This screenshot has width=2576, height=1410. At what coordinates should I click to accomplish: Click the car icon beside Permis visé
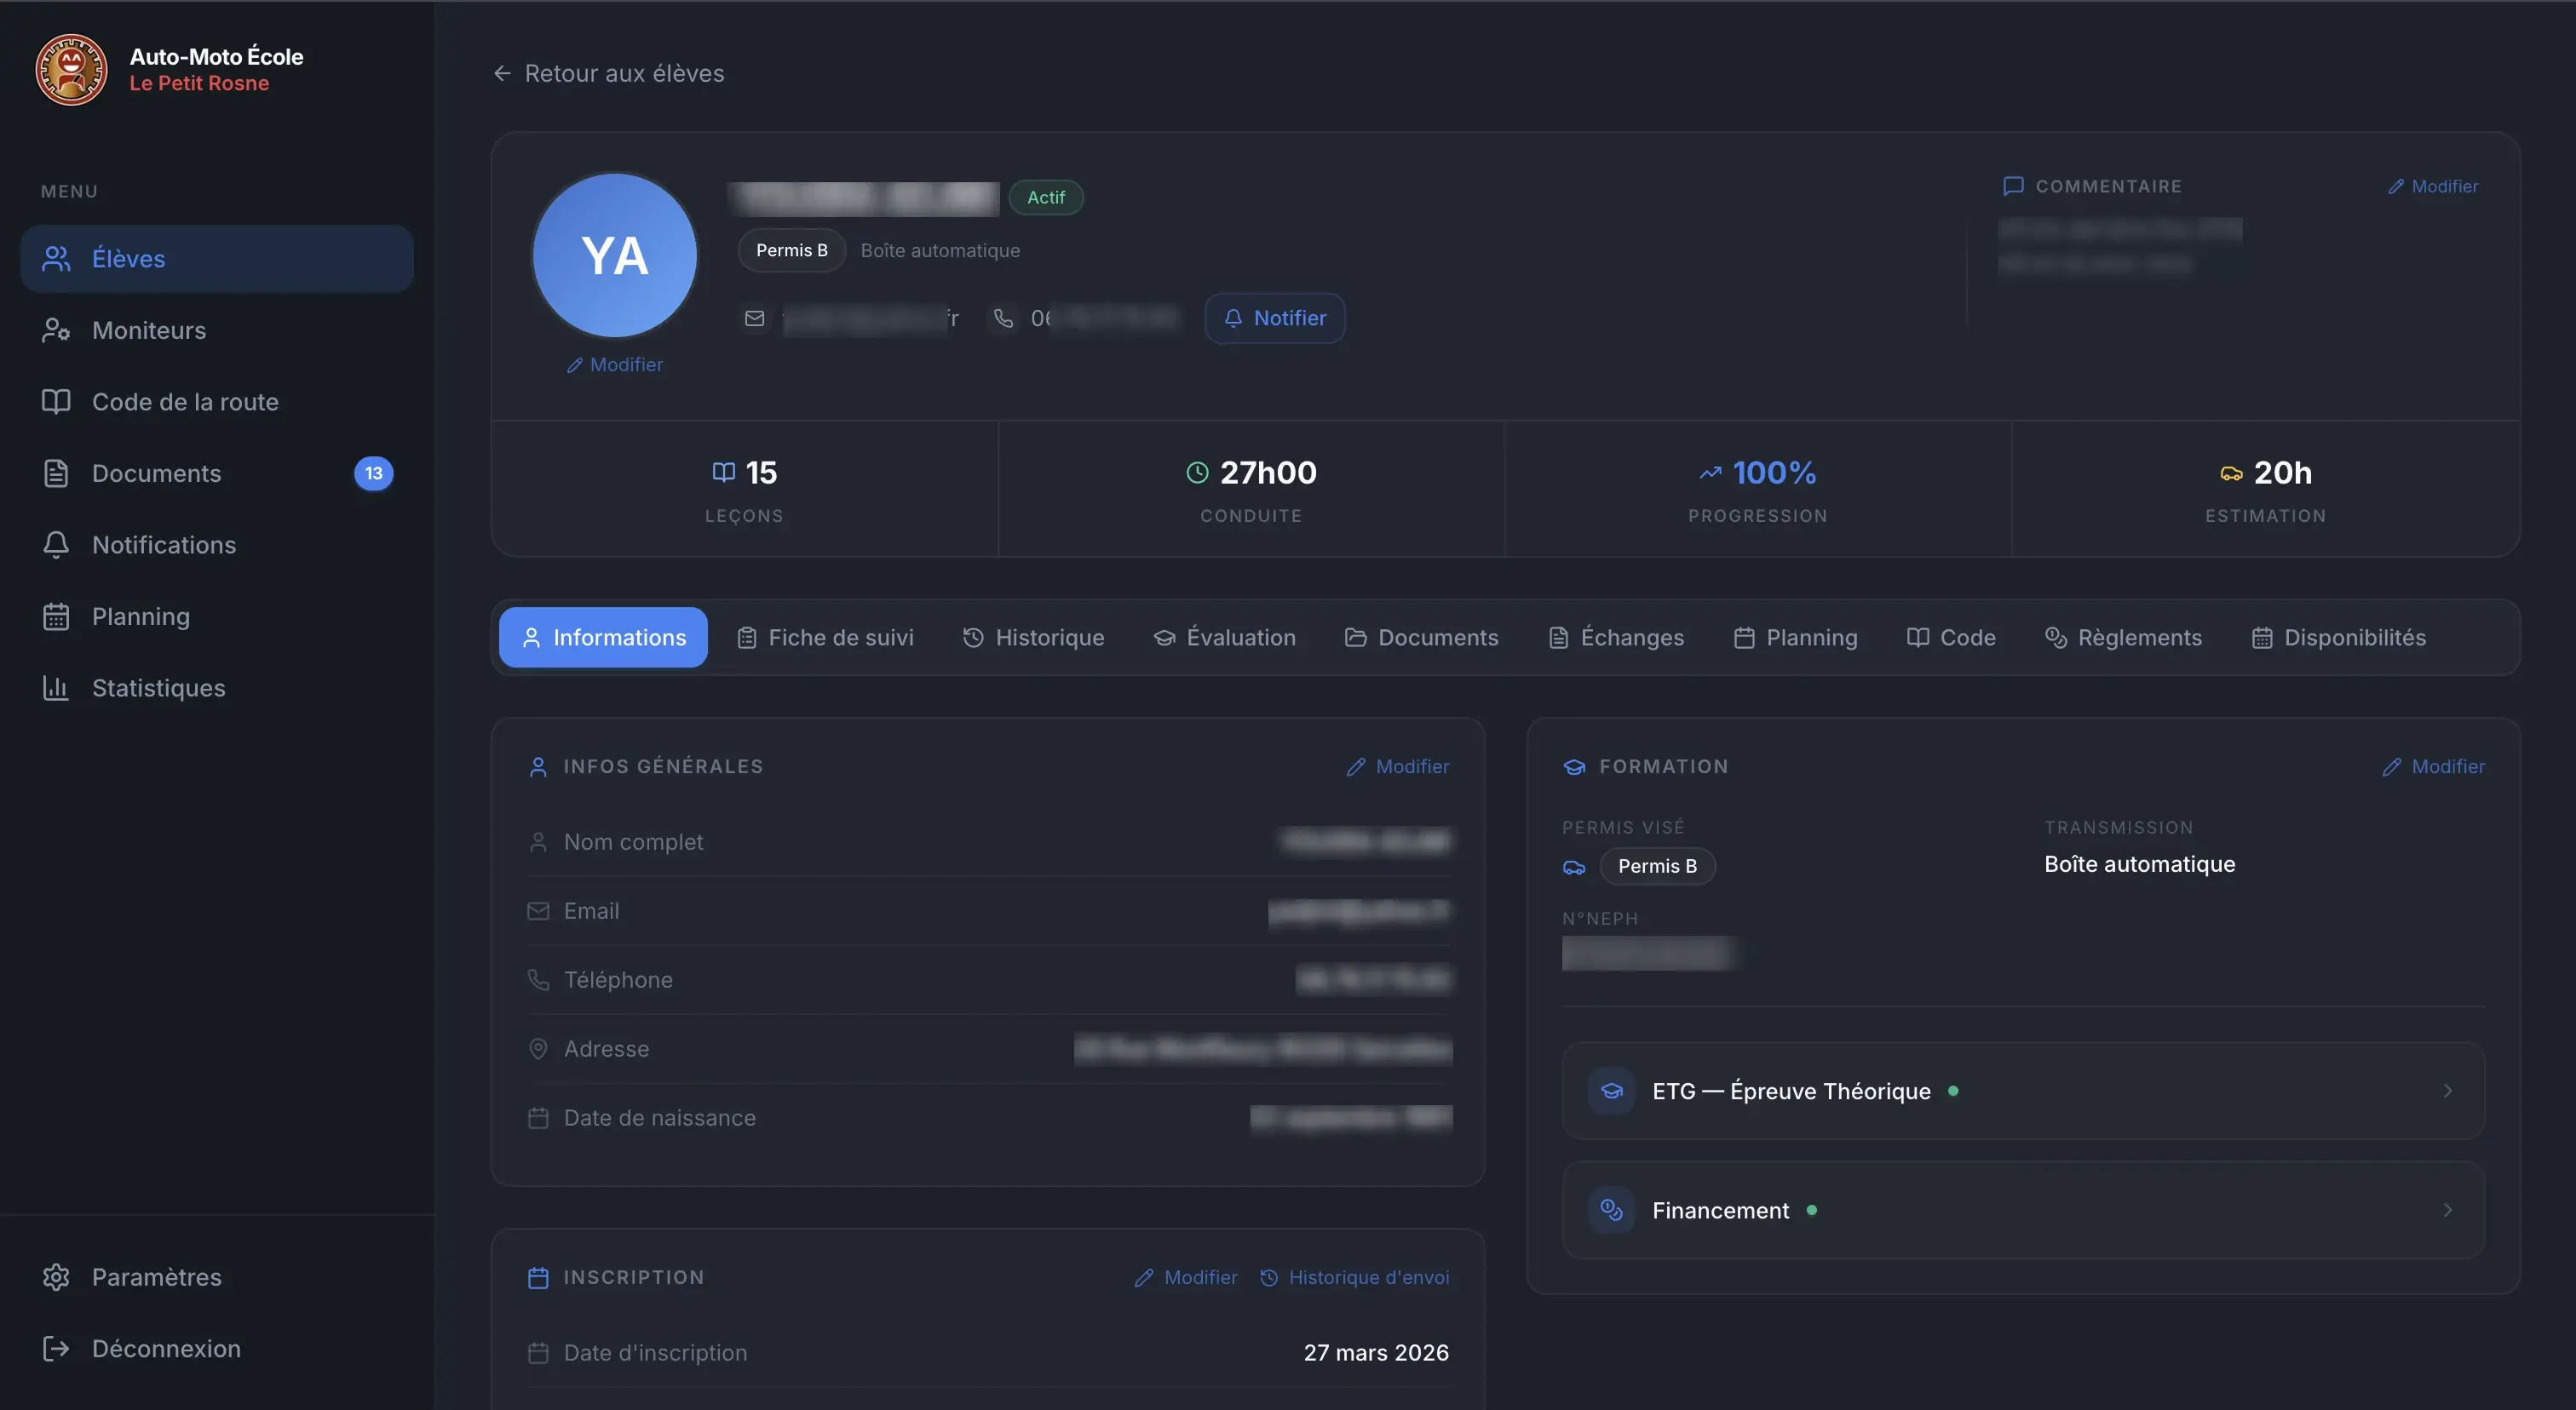point(1574,867)
